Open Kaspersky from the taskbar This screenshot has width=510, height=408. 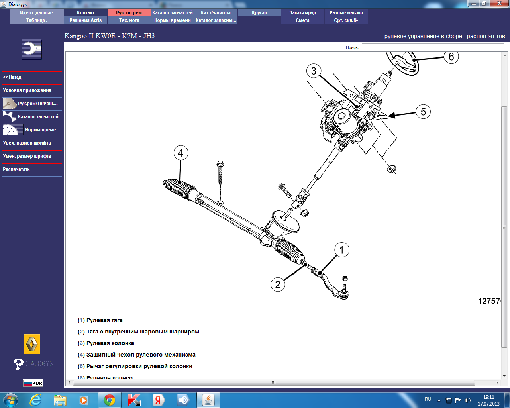coord(134,400)
